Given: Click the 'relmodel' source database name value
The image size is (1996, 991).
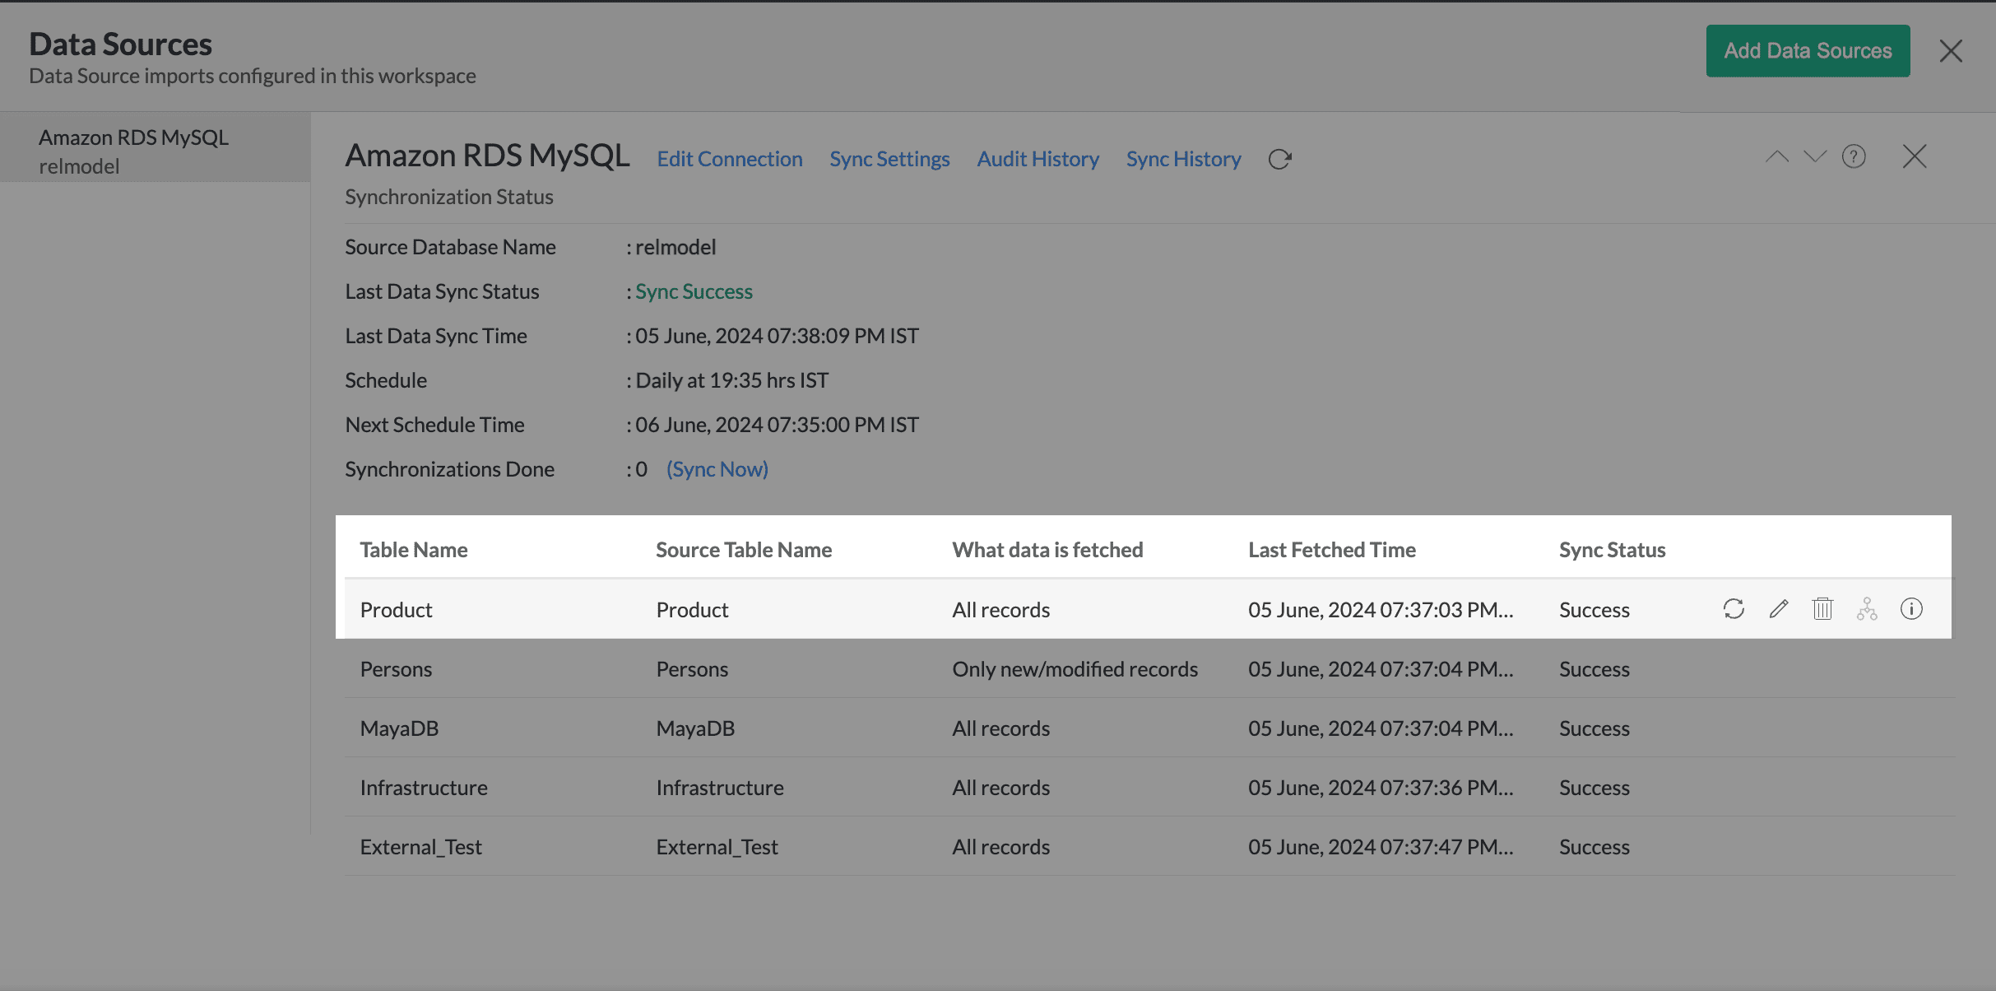Looking at the screenshot, I should click(675, 247).
